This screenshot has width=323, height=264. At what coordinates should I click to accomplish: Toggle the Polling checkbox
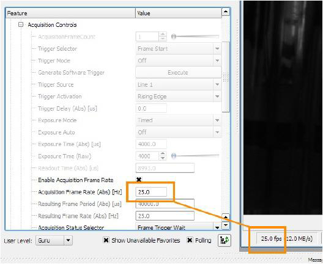point(190,240)
